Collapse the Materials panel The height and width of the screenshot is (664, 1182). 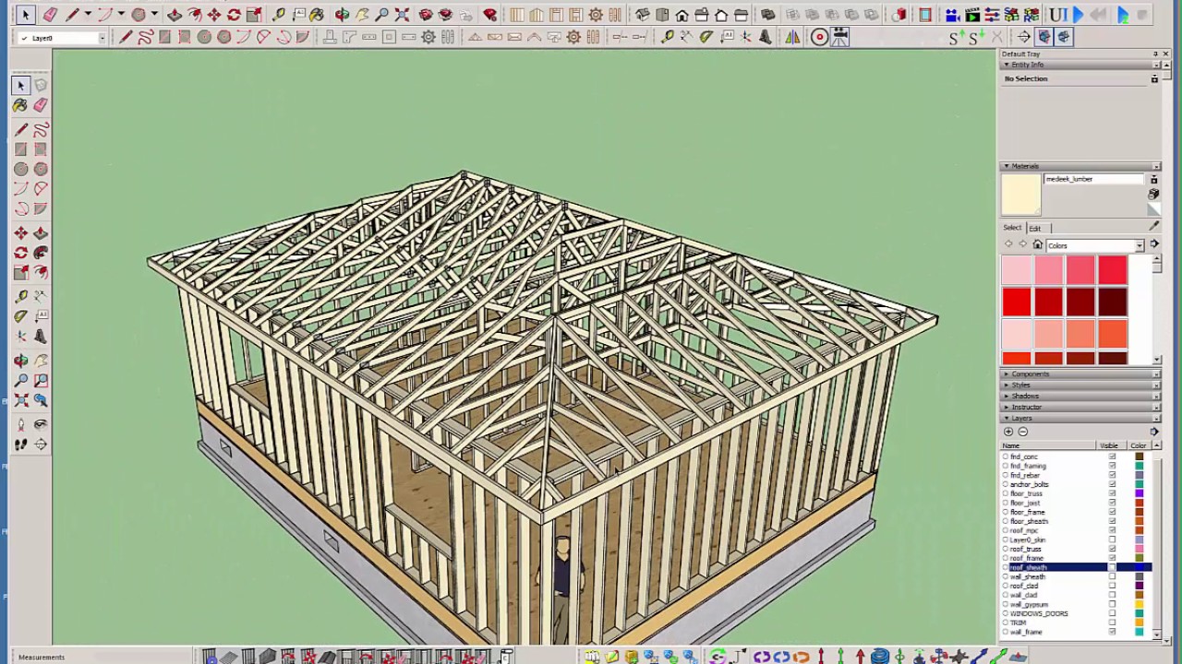point(1079,166)
